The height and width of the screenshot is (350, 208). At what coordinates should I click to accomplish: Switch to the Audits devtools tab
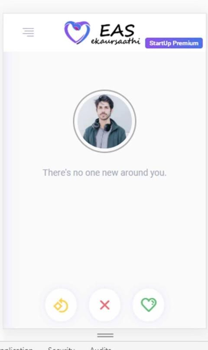tap(101, 348)
